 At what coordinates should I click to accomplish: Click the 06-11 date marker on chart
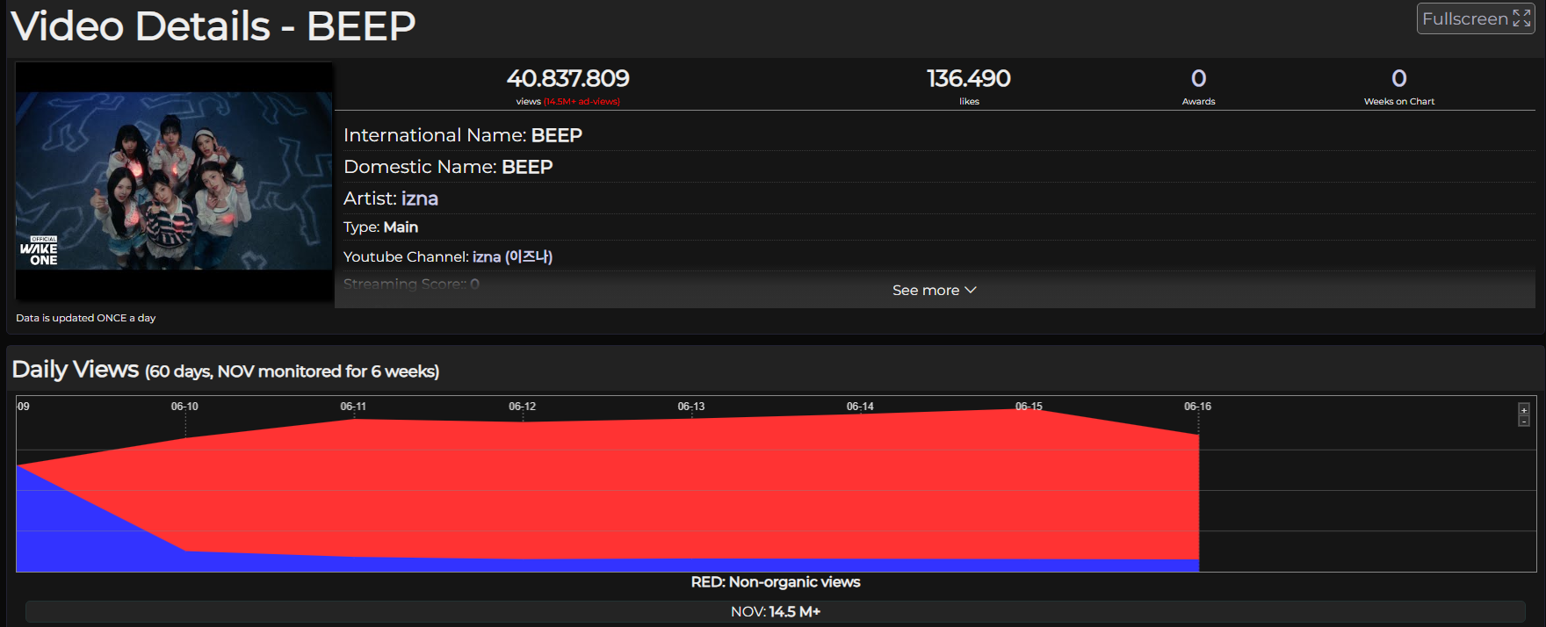pos(353,407)
